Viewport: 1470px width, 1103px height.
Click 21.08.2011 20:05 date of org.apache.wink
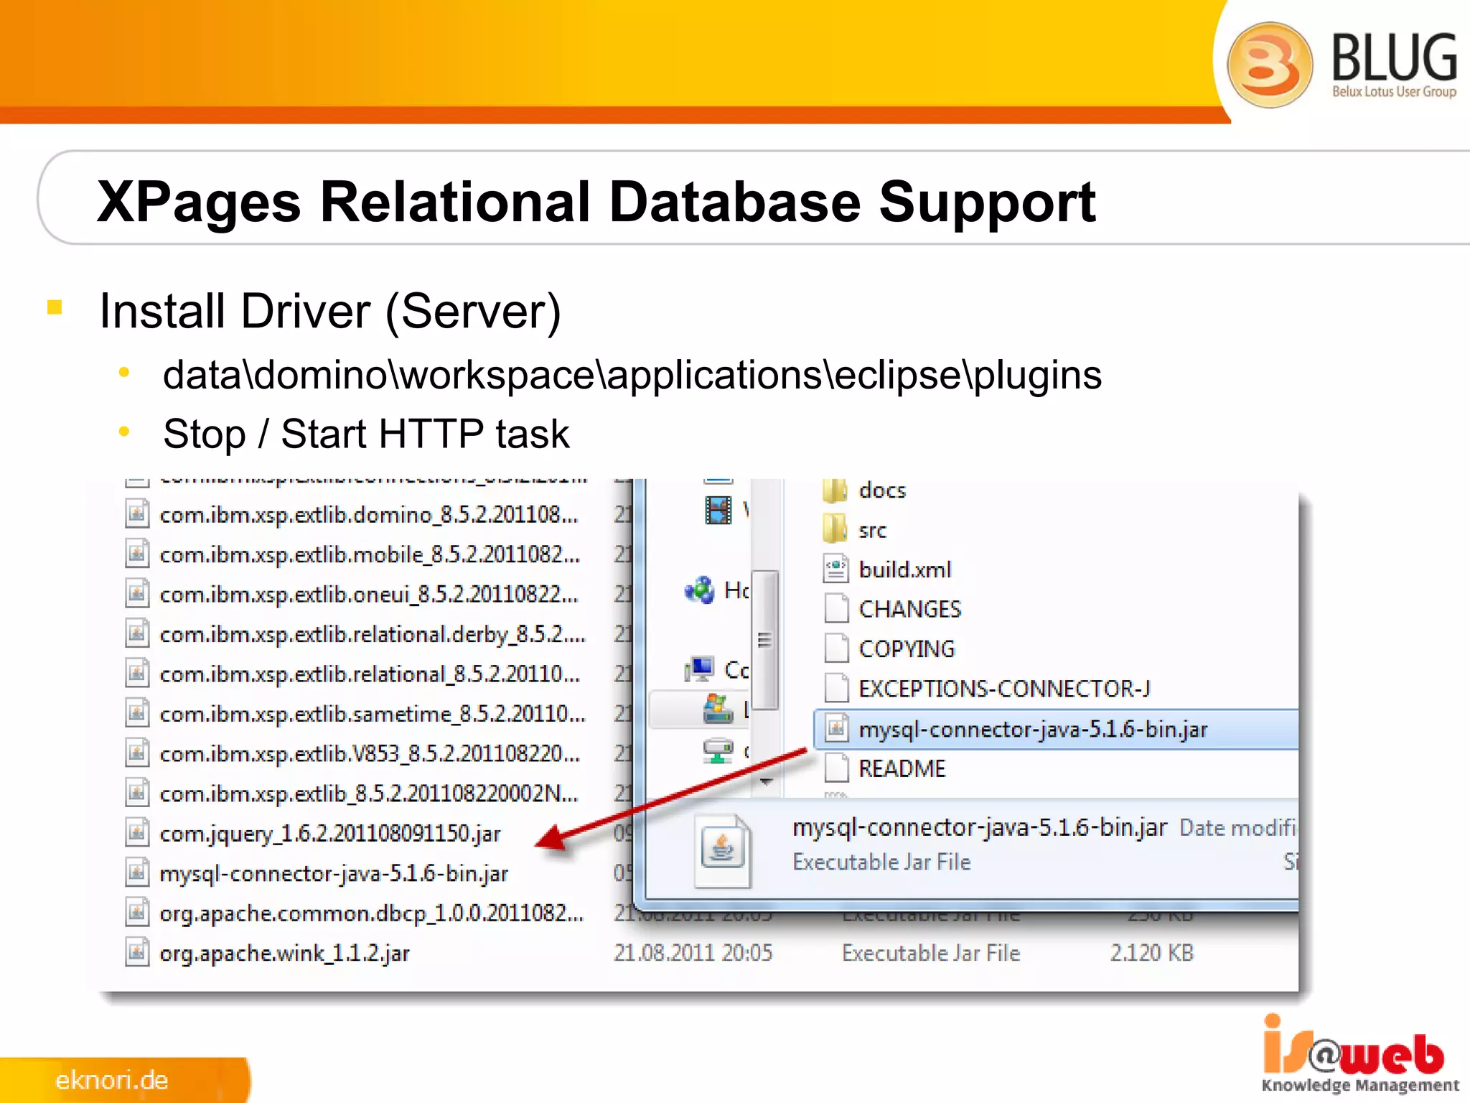pos(693,953)
